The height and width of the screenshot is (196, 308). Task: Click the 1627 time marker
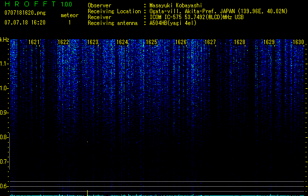[210, 42]
